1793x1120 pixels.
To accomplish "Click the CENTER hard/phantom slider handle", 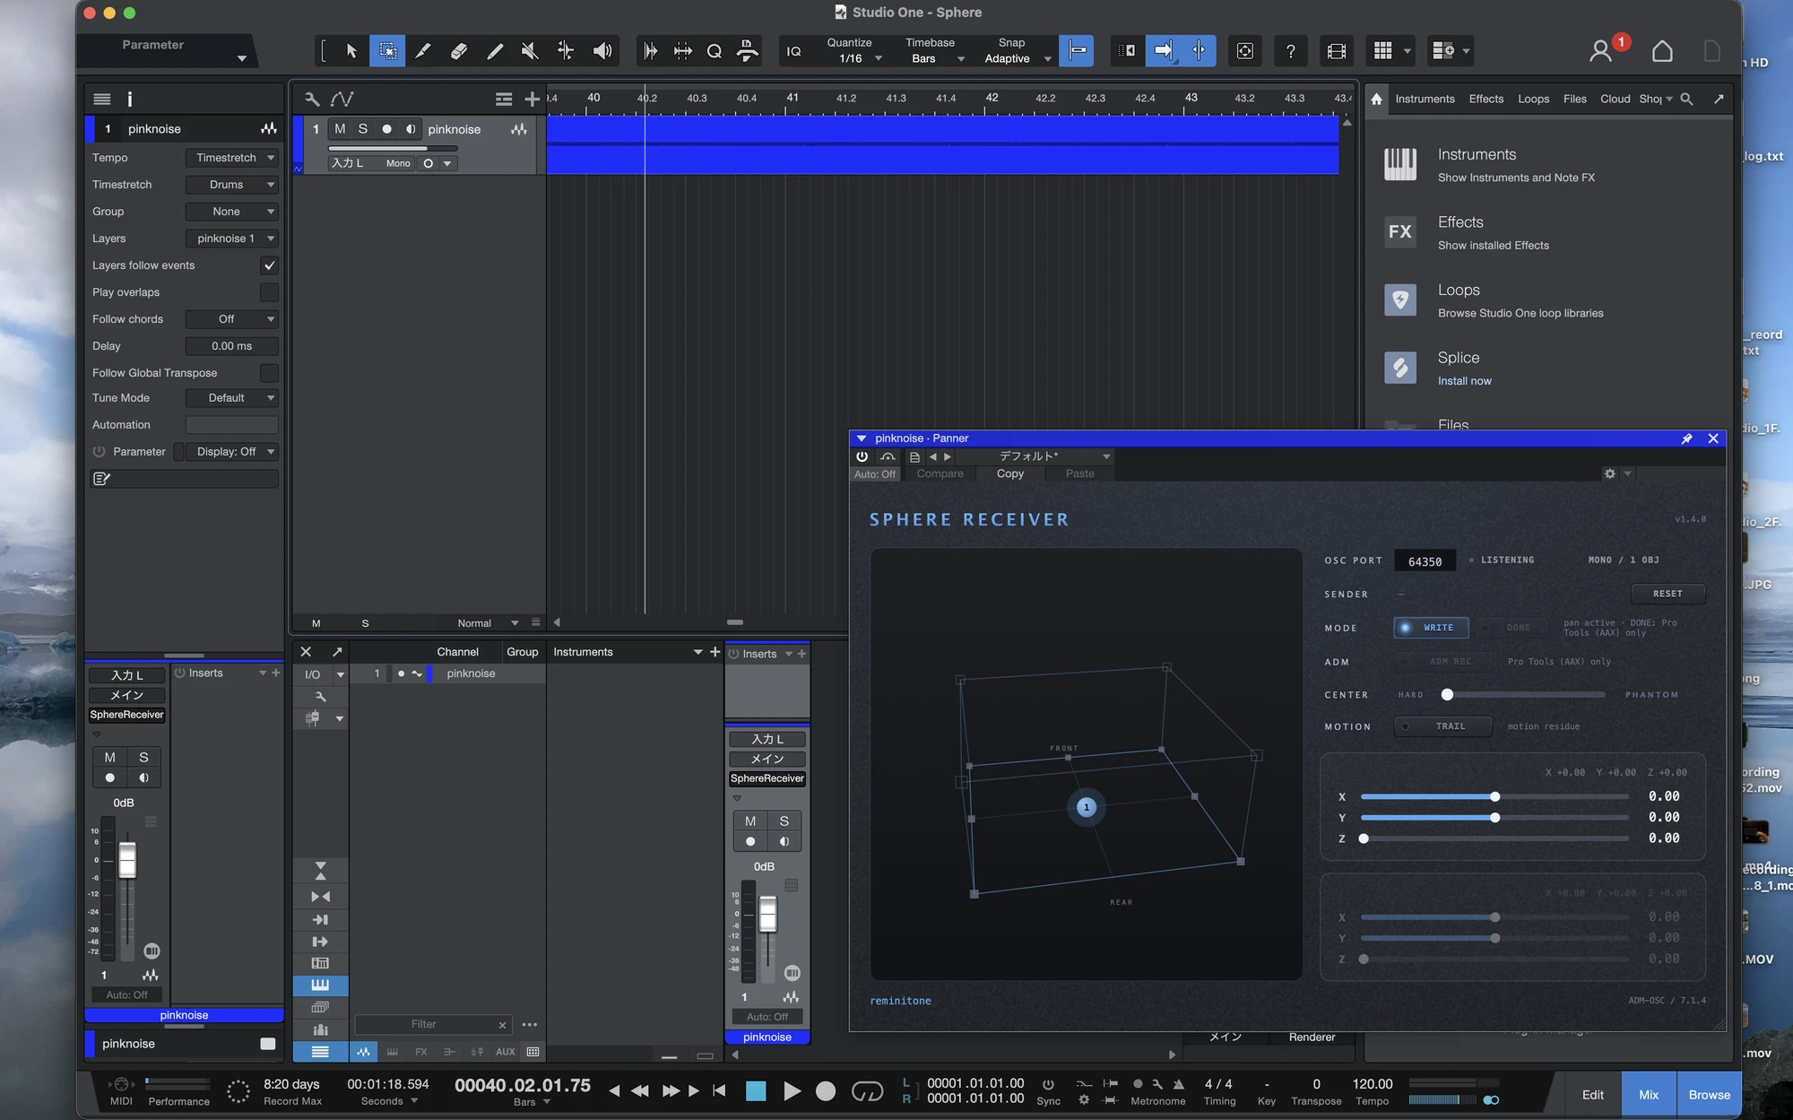I will (x=1446, y=695).
